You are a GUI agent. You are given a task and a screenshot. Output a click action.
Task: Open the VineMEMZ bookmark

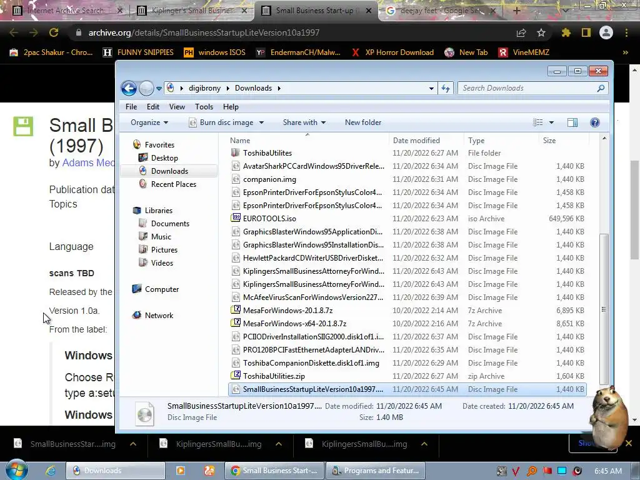(524, 52)
